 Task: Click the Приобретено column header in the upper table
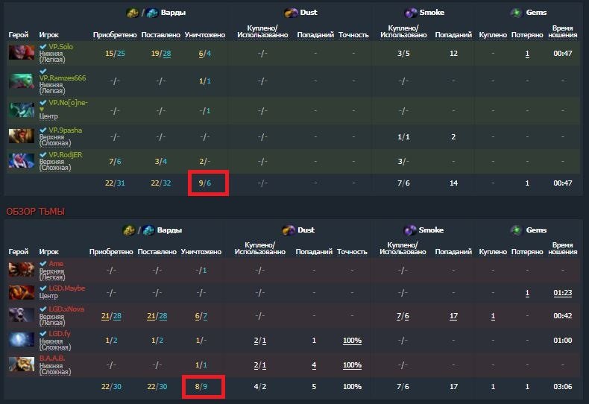[115, 35]
